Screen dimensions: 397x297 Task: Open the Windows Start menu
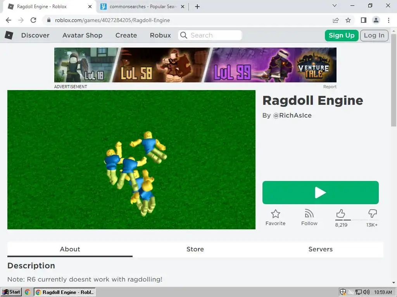pos(11,292)
